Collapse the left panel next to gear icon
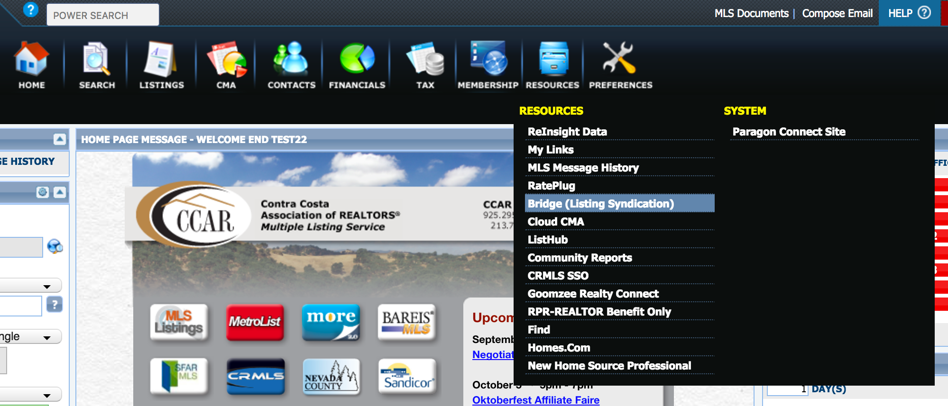The image size is (948, 406). 60,192
